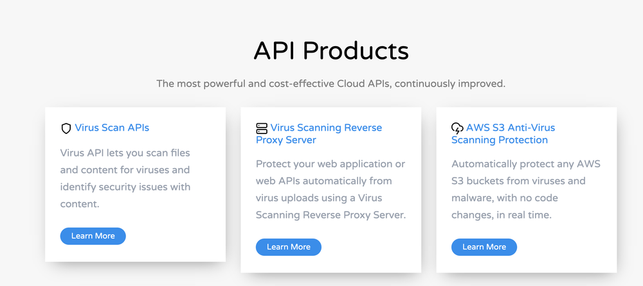The width and height of the screenshot is (643, 286).
Task: Click the shield icon beside Virus Scan APIs
Action: [x=66, y=128]
